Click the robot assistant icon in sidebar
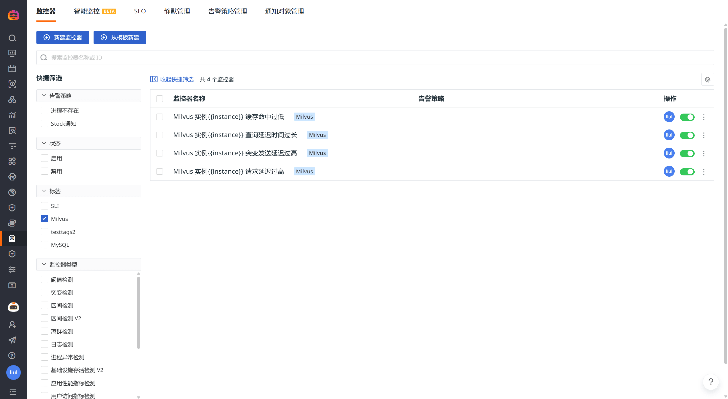The image size is (728, 399). coord(13,307)
